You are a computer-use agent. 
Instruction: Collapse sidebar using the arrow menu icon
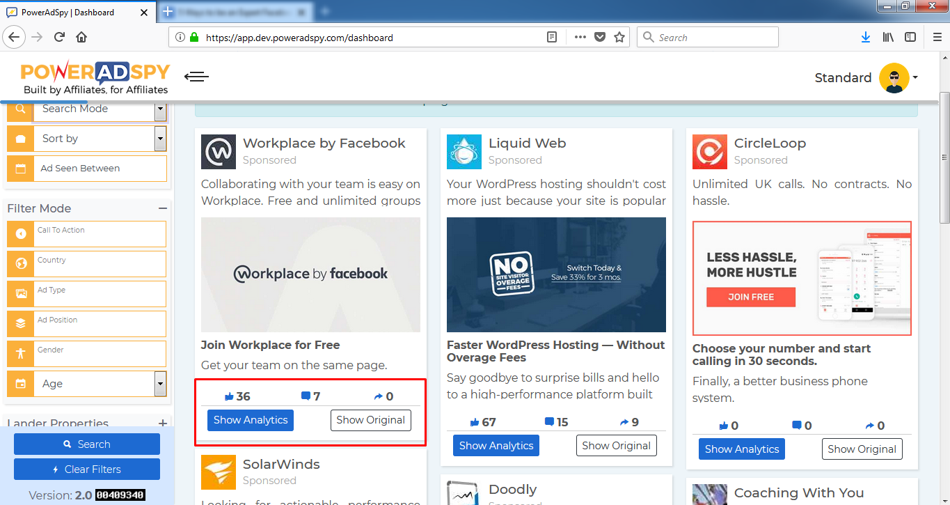pyautogui.click(x=196, y=77)
